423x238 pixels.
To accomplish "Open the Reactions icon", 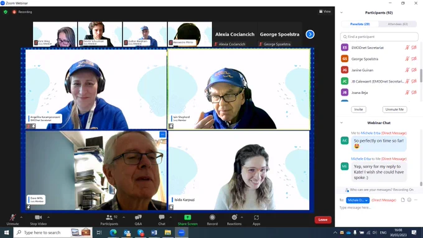I will (234, 217).
